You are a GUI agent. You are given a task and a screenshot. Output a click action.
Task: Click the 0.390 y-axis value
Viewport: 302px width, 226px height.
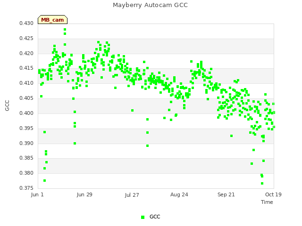pos(26,143)
